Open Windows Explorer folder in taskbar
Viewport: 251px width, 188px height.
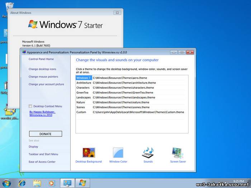tap(37, 183)
